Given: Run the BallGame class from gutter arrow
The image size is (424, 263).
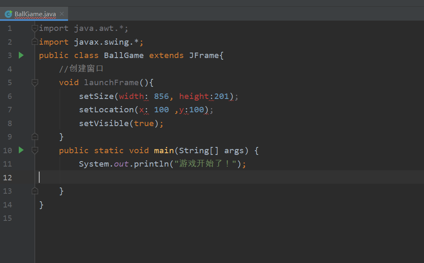Looking at the screenshot, I should pyautogui.click(x=21, y=56).
